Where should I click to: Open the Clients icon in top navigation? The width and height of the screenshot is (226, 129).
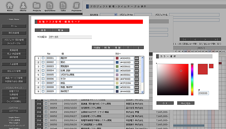[23, 7]
